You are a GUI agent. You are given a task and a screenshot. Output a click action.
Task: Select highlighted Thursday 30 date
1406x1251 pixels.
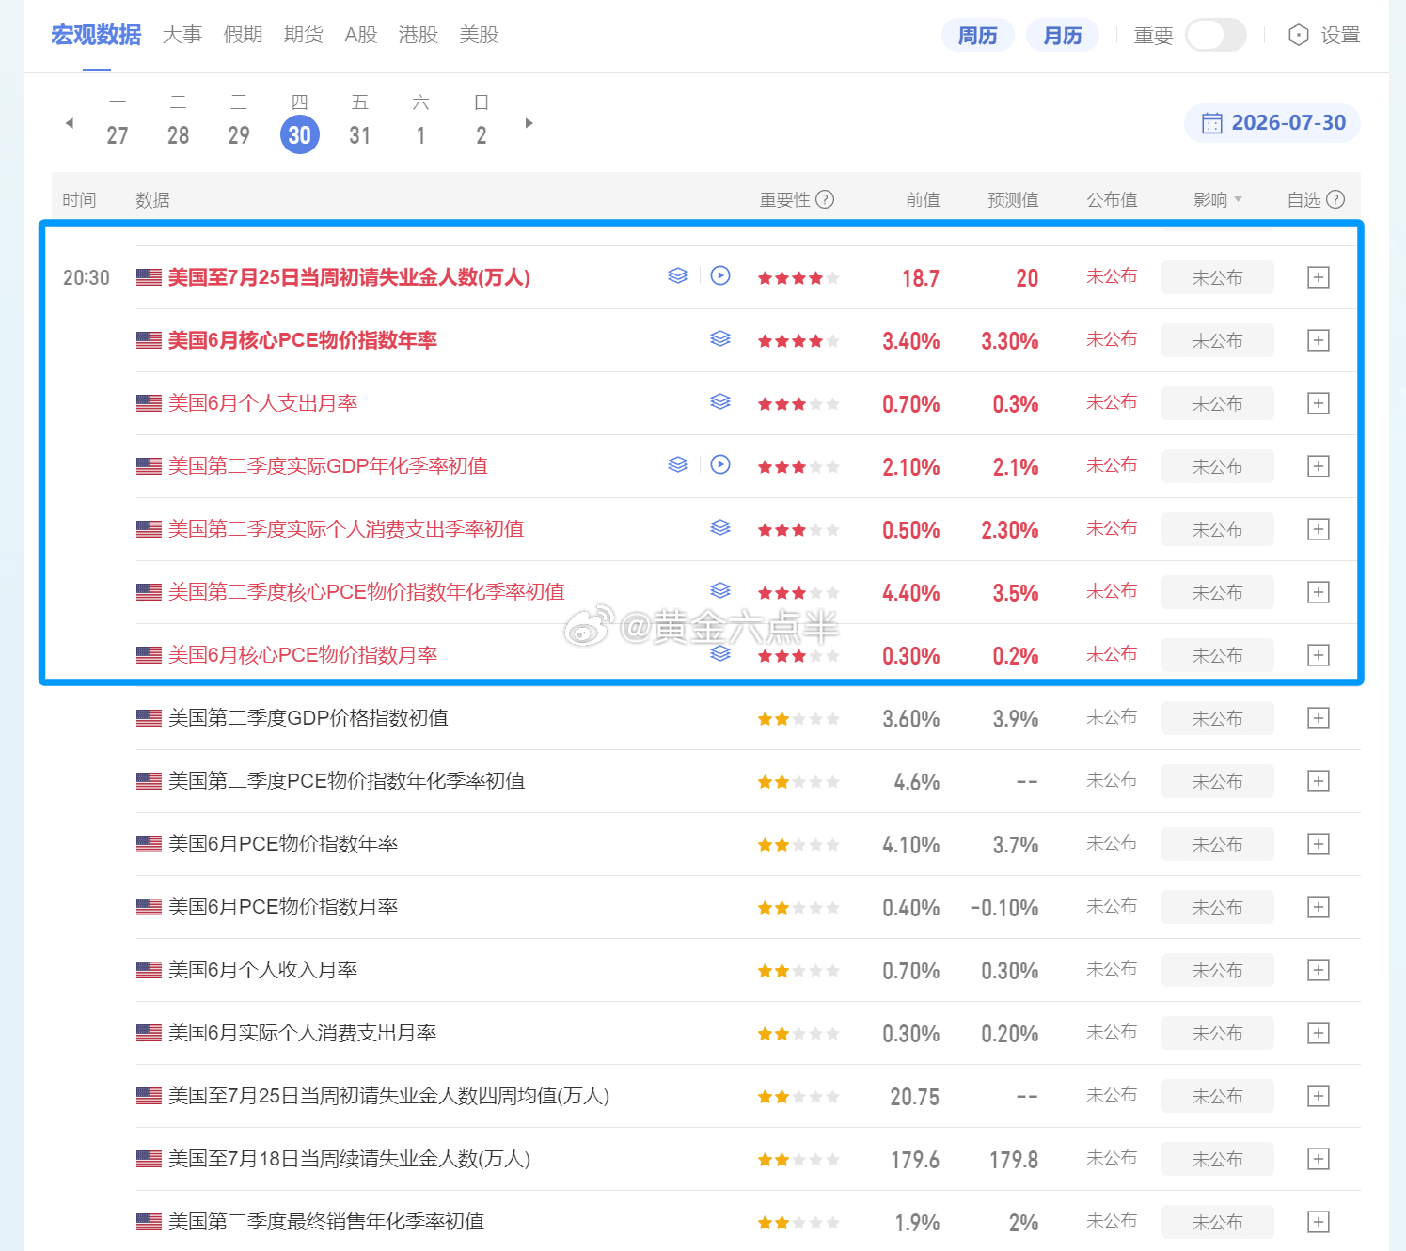click(300, 134)
